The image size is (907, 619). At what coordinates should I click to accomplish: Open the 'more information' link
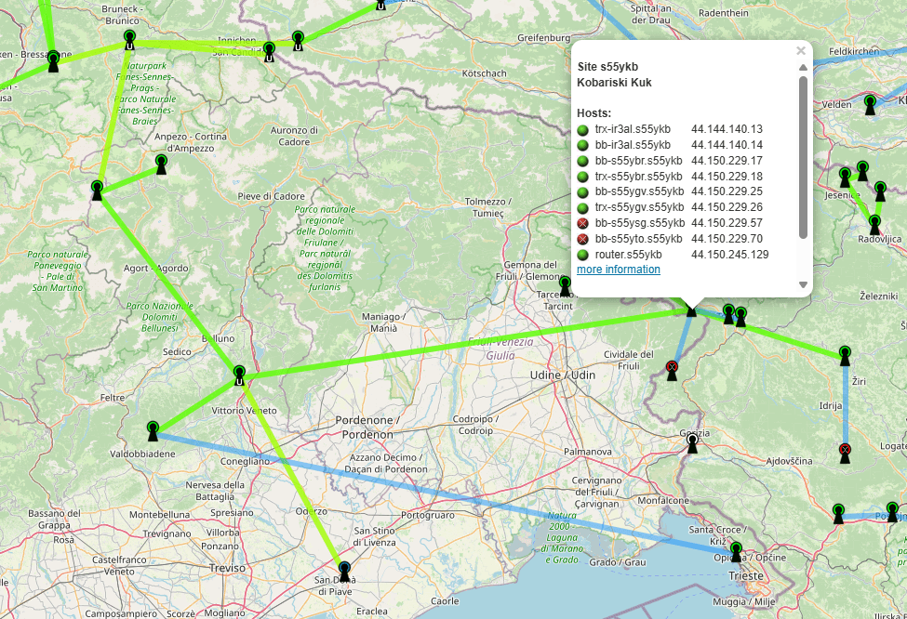tap(619, 270)
